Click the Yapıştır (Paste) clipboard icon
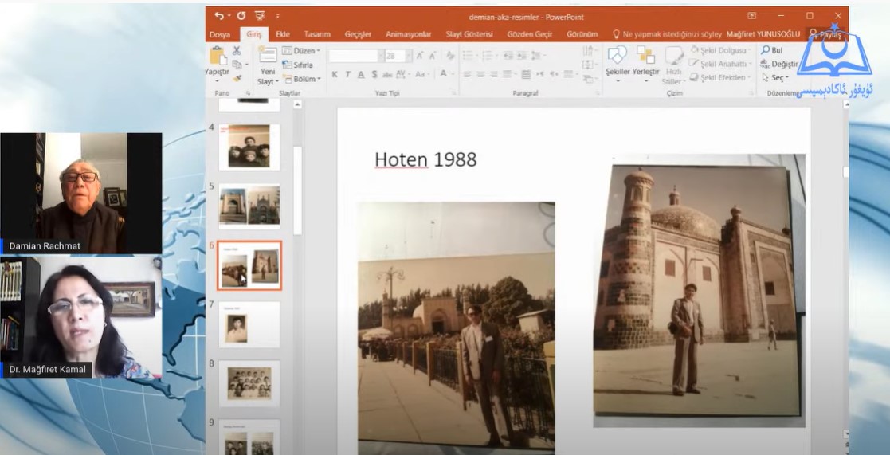 (x=218, y=56)
